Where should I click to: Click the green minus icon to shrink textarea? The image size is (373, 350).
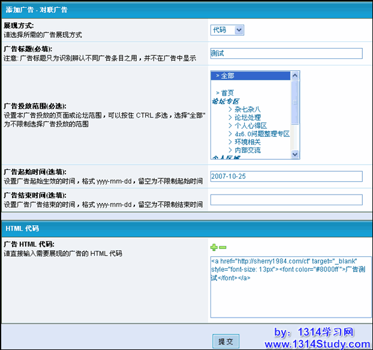pyautogui.click(x=222, y=247)
